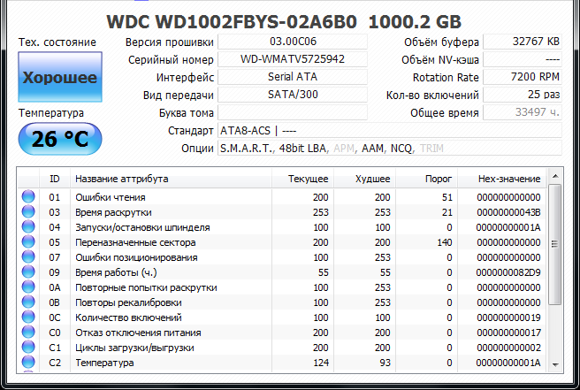Select the Запуски/остановки шпинделя row name
The width and height of the screenshot is (580, 390).
click(142, 227)
